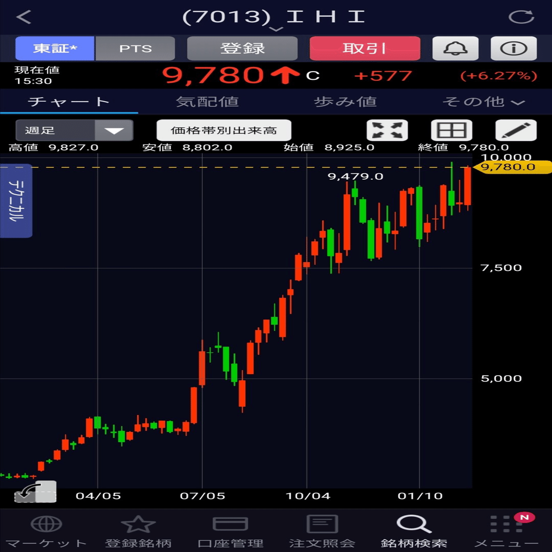
Task: Switch to PTS market
Action: tap(135, 48)
